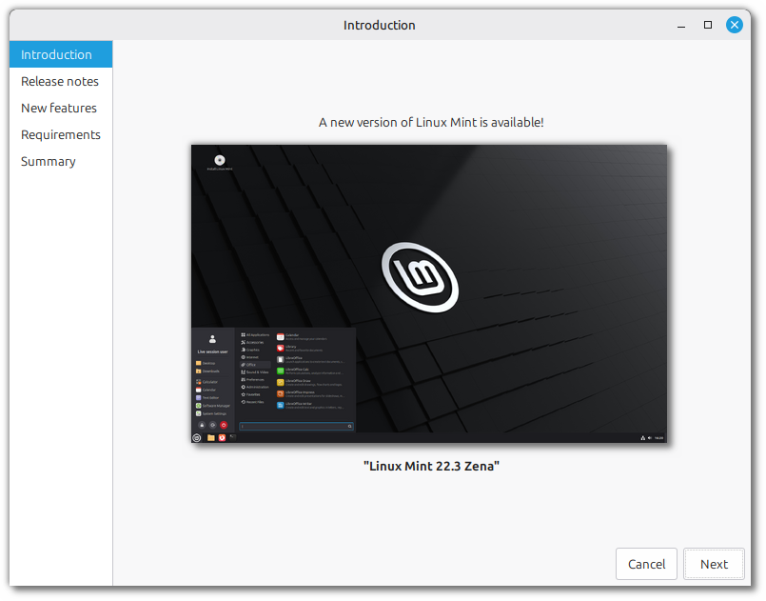The image size is (766, 601).
Task: Click the search field in the preview menu
Action: [x=294, y=425]
